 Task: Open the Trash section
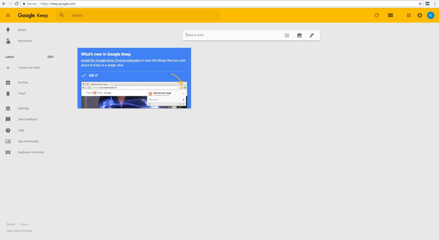pos(21,93)
